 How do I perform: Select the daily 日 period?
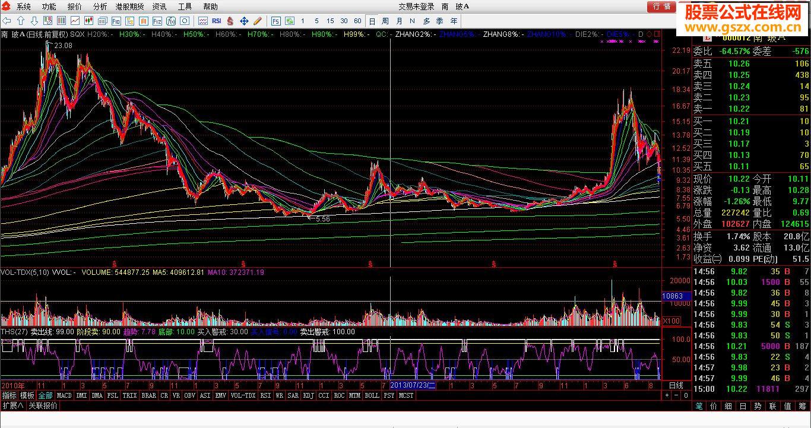click(x=372, y=21)
